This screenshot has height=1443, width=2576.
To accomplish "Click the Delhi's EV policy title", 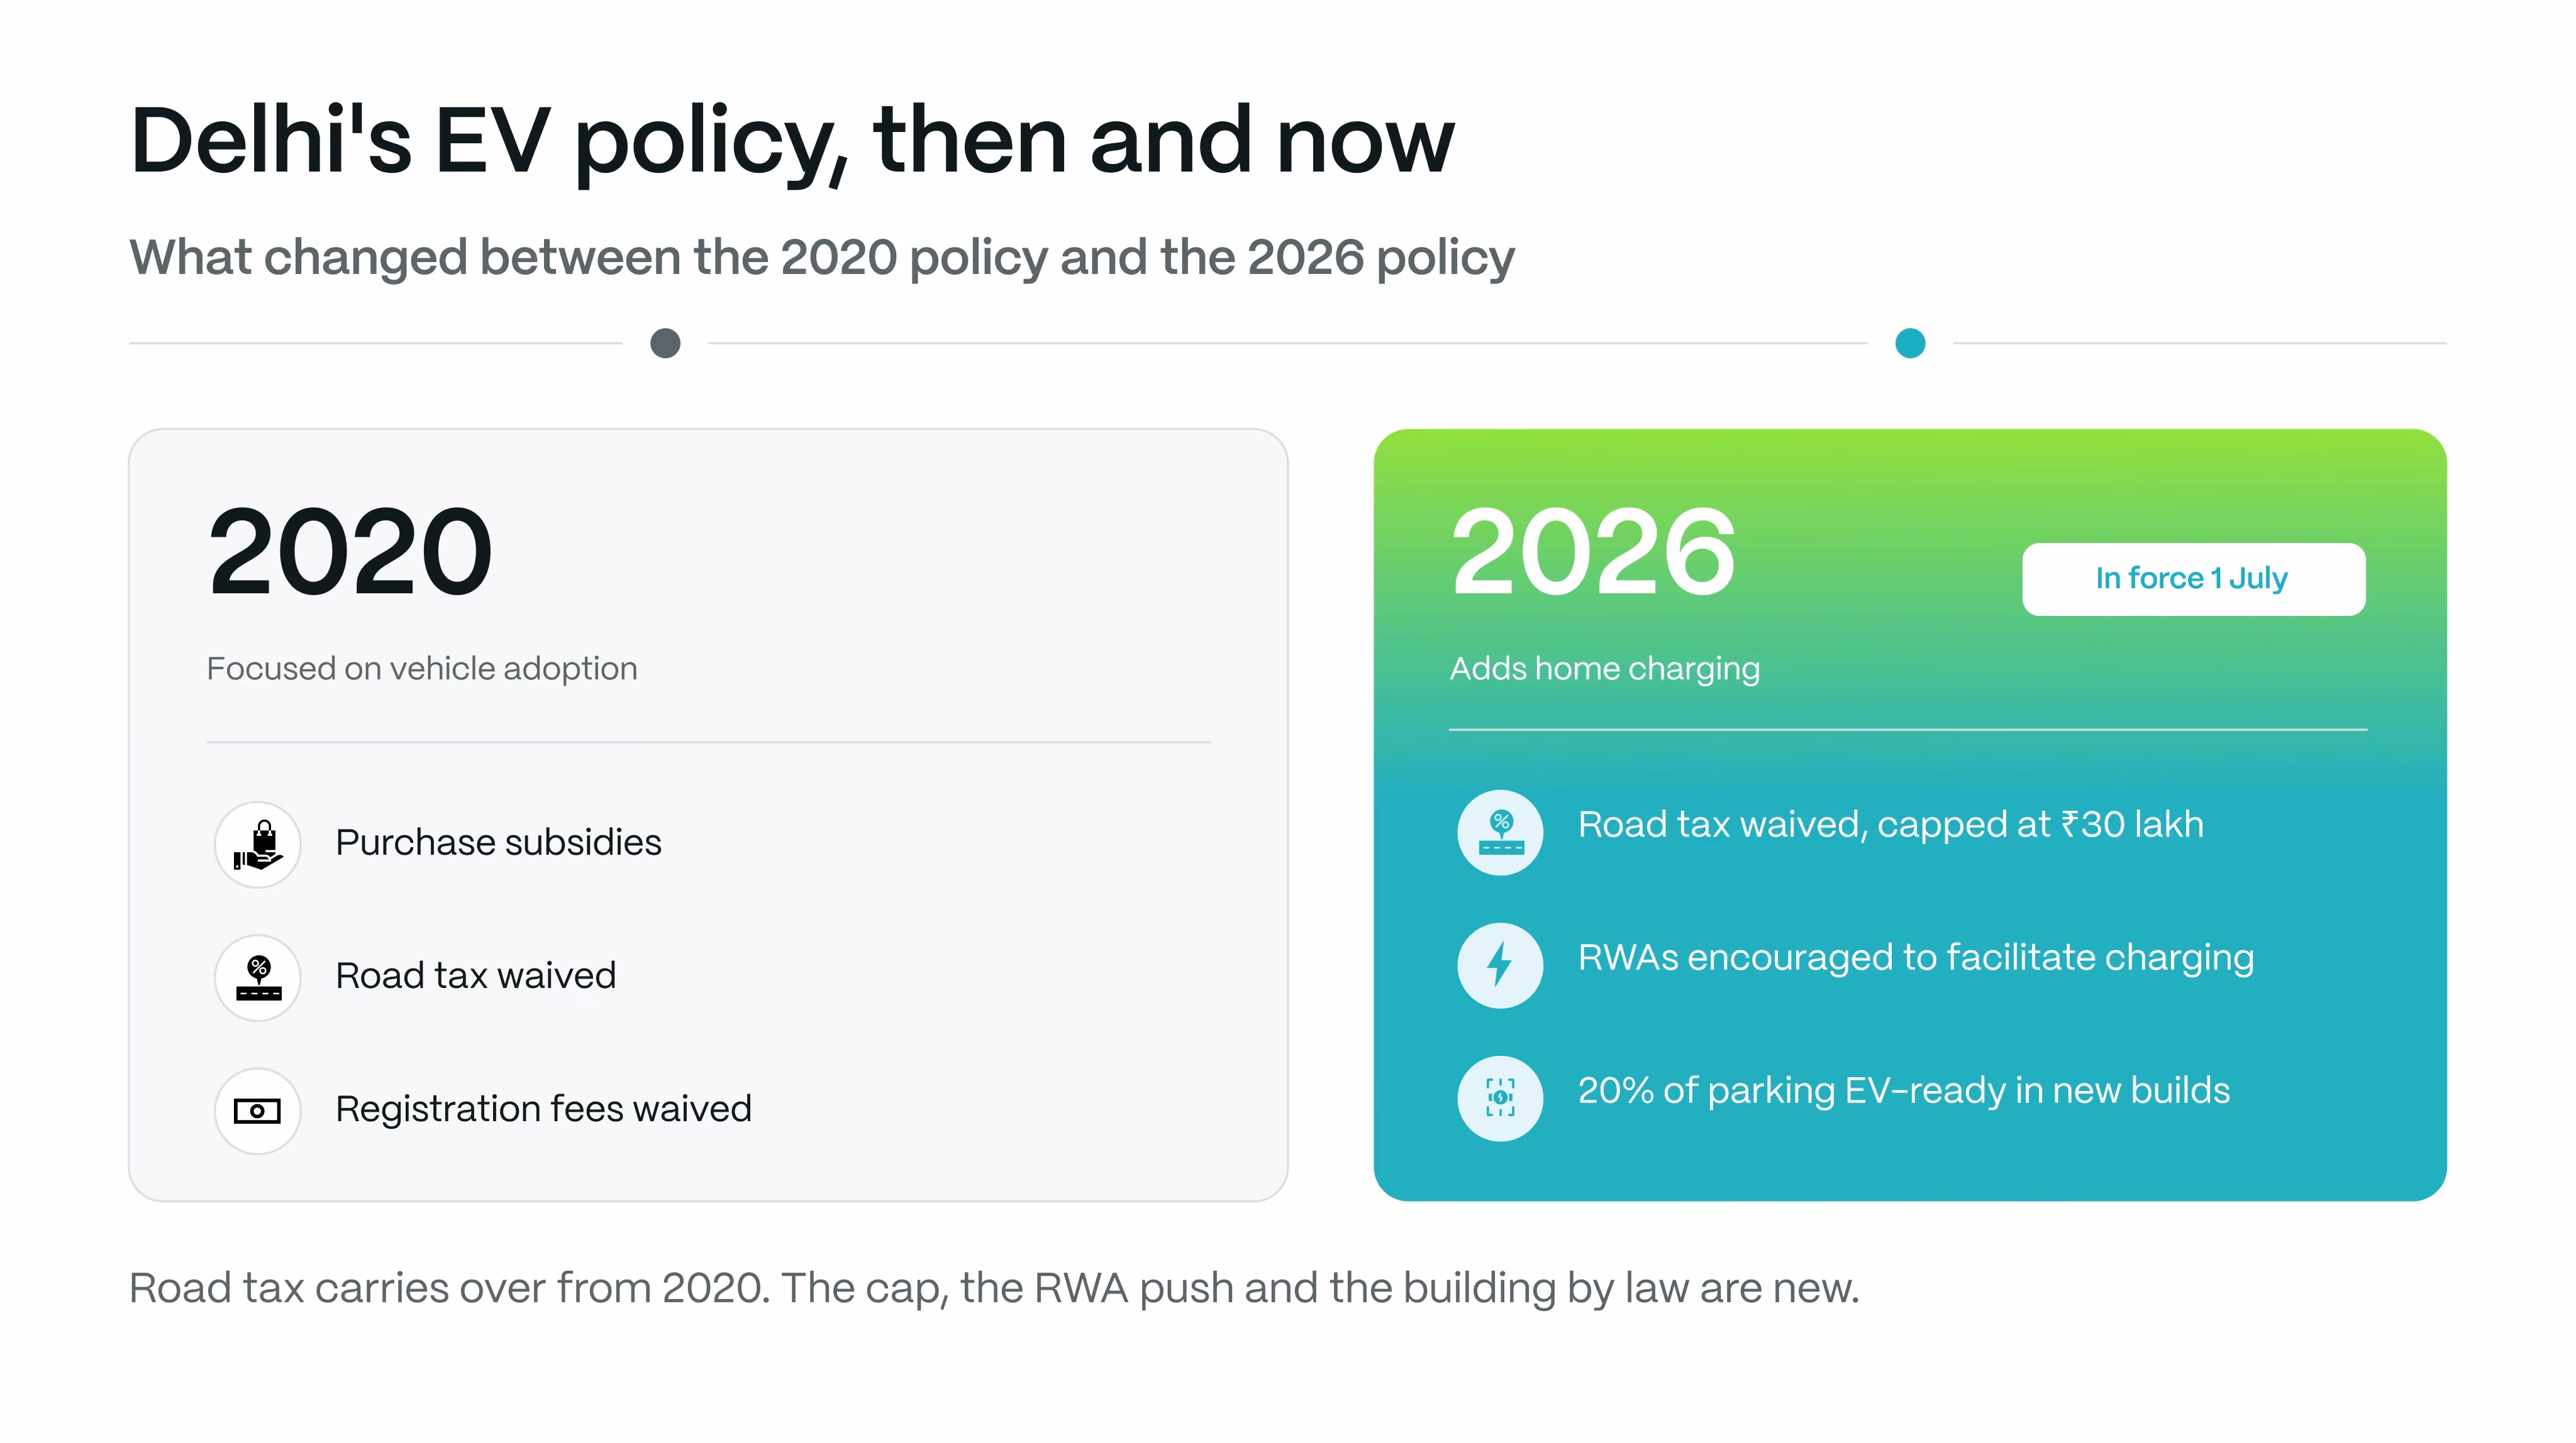I will [x=792, y=141].
